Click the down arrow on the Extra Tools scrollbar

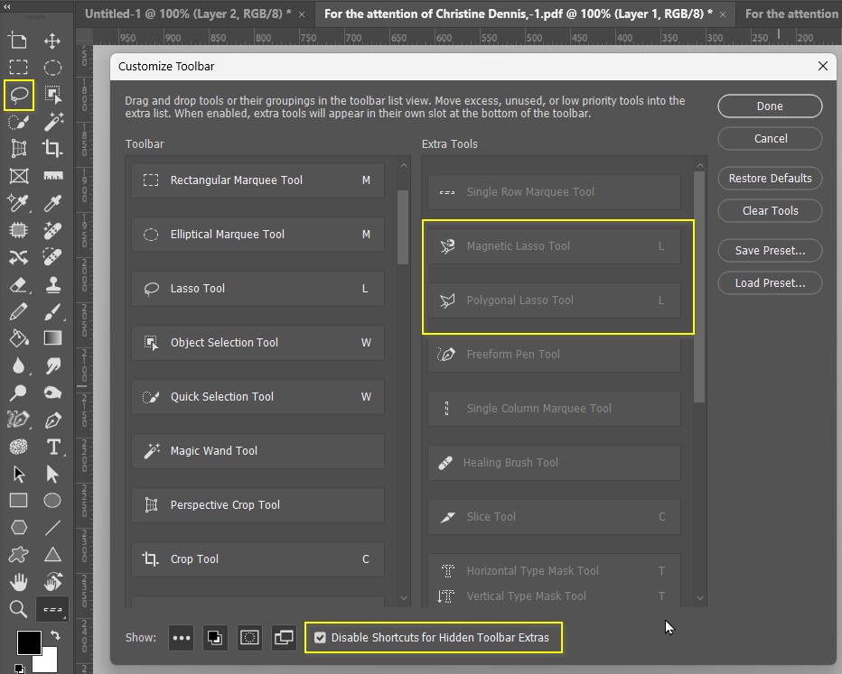[699, 598]
